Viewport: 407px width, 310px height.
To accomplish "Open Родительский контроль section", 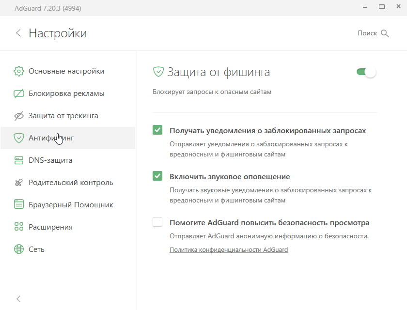I will pos(68,183).
